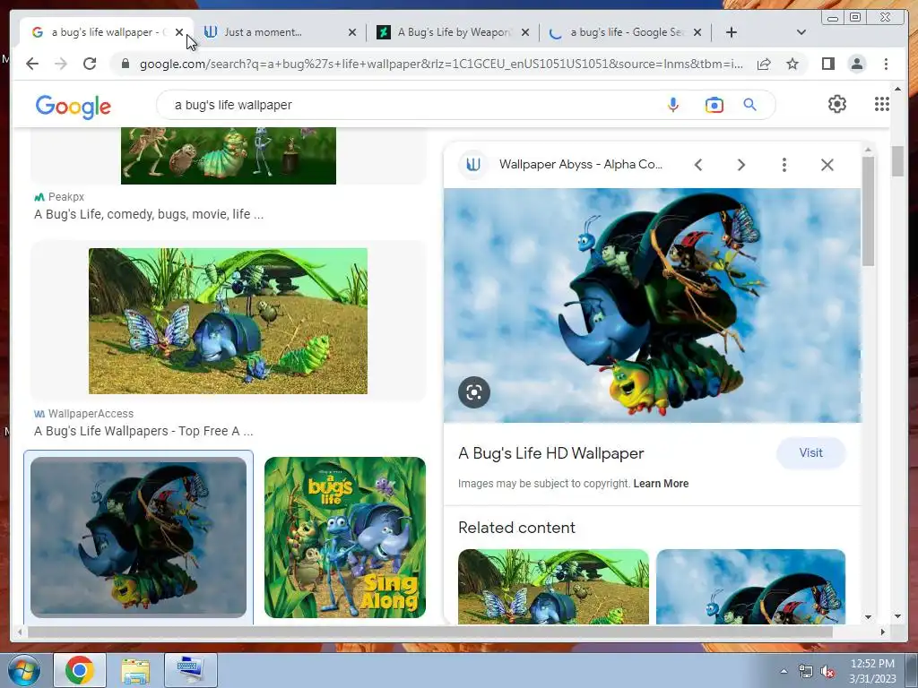Open Wallpaper Abyss site icon in preview
Screen dimensions: 918x688
[473, 165]
